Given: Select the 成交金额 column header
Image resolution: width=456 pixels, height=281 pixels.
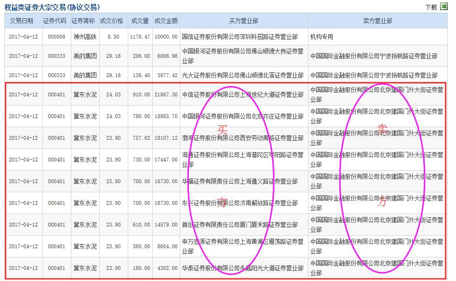Looking at the screenshot, I should [x=166, y=21].
